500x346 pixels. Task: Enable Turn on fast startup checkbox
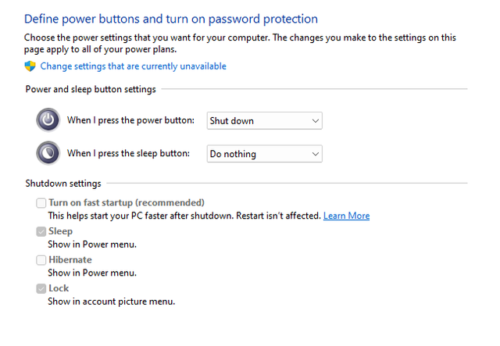tap(41, 203)
